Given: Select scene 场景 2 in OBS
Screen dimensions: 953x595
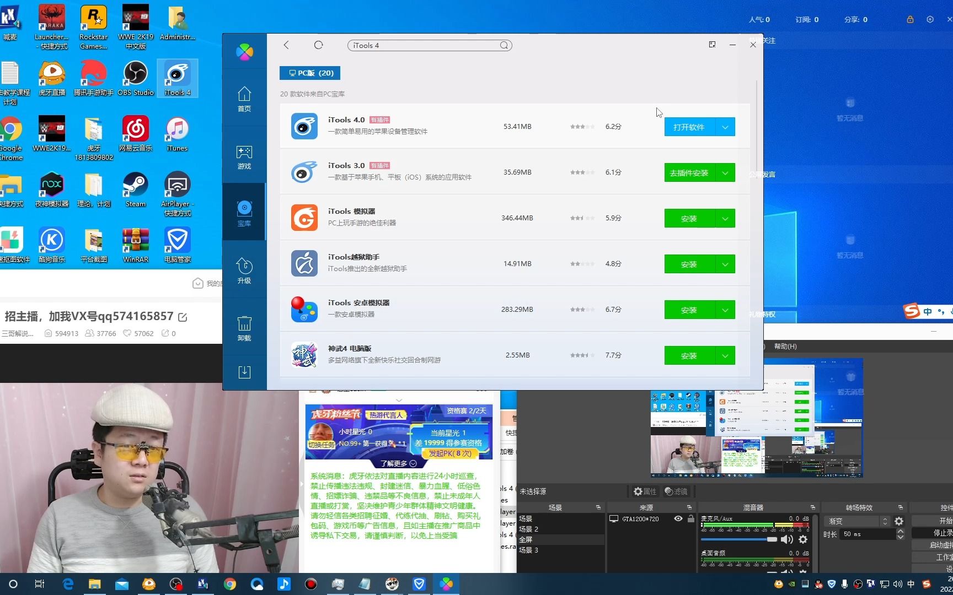Looking at the screenshot, I should click(560, 529).
